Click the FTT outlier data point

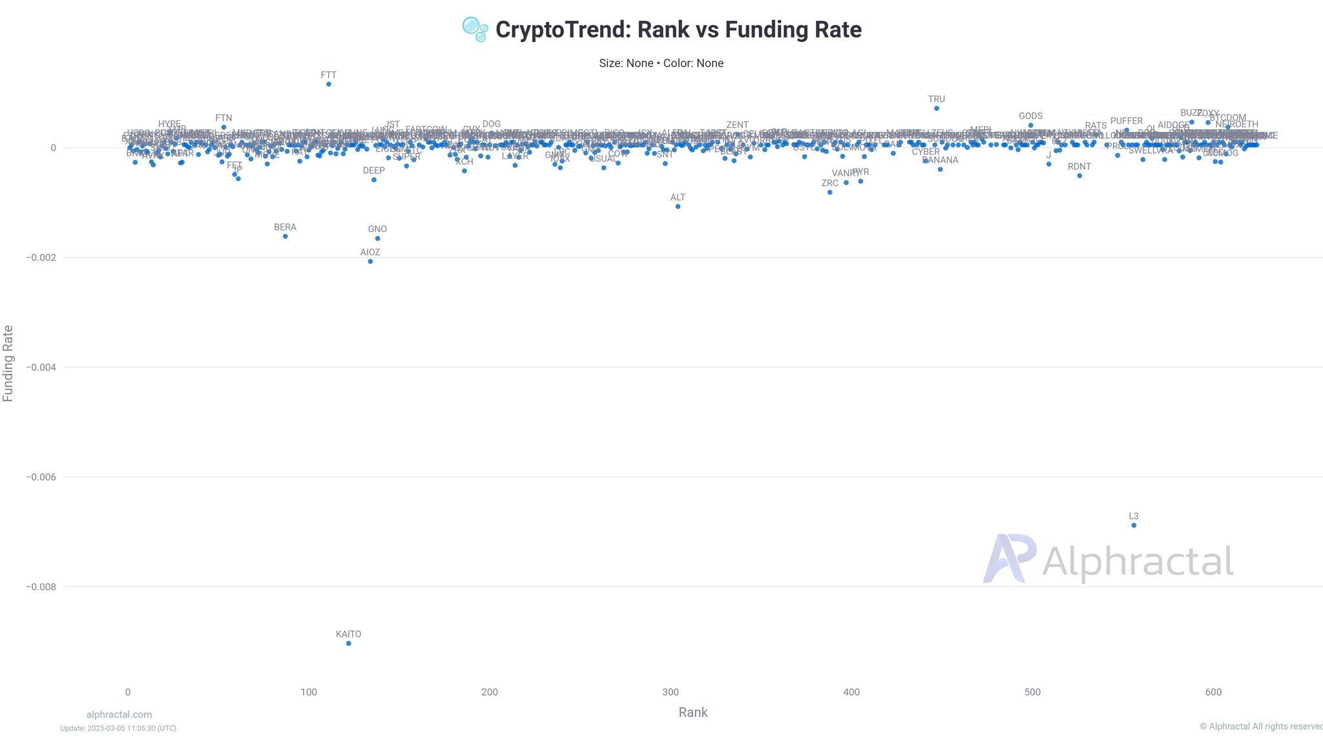click(x=329, y=84)
